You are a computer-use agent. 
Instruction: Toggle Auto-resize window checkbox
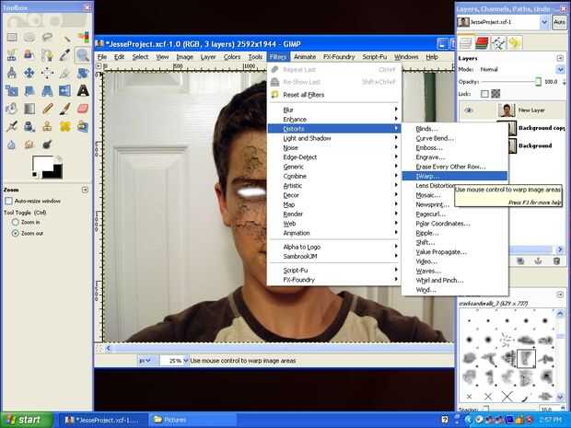[8, 201]
